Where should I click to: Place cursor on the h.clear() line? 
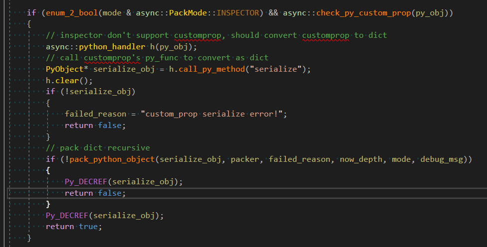69,81
